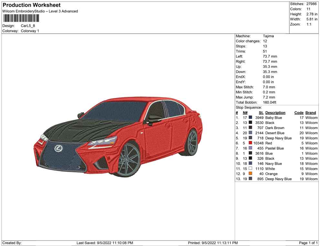Select the Orange thread color swatch
The height and width of the screenshot is (246, 320).
click(x=251, y=174)
